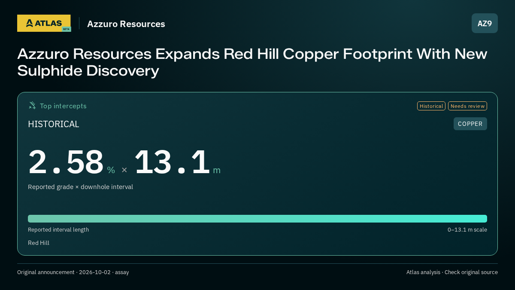Click the '0–13.1 m scale' label
The width and height of the screenshot is (515, 290).
[467, 229]
